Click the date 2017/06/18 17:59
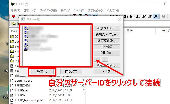The width and height of the screenshot is (170, 104). 61,90
